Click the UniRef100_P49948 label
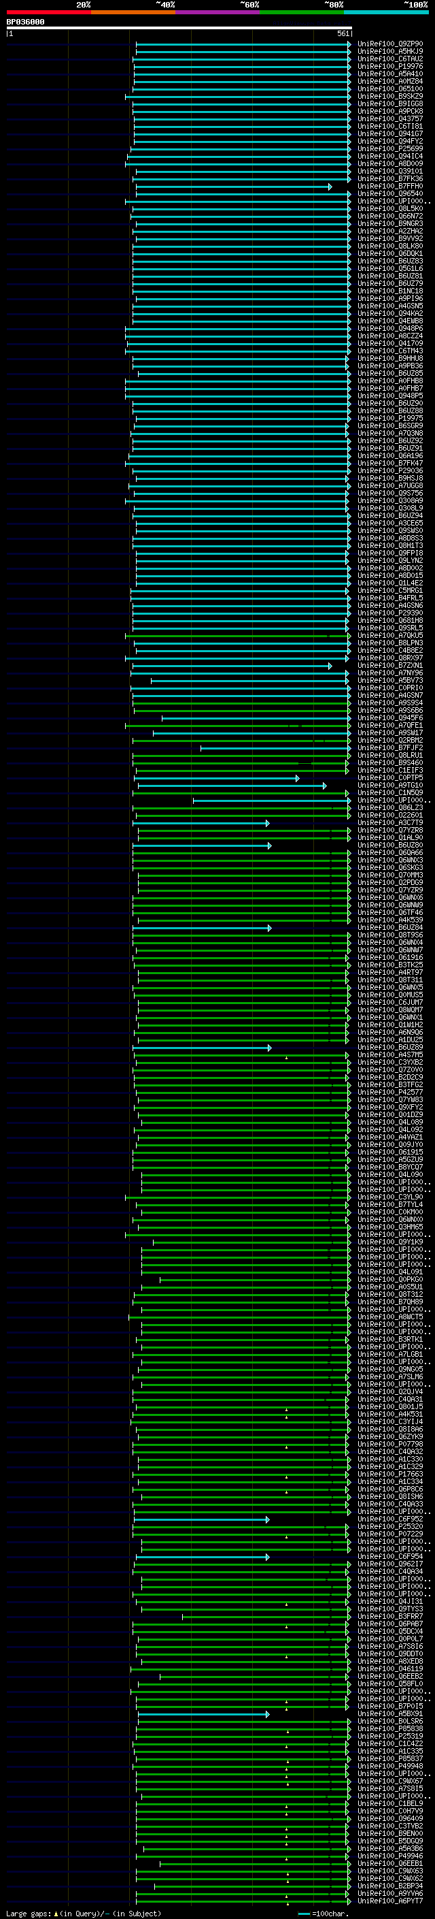This screenshot has width=435, height=1919. [389, 1767]
